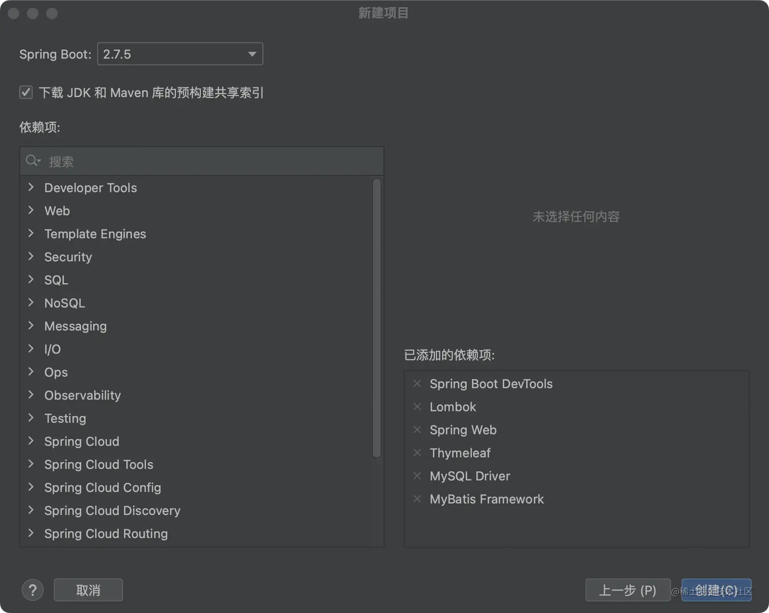Viewport: 769px width, 613px height.
Task: Go back with 上一步 (P) button
Action: point(628,590)
